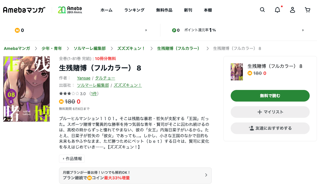The height and width of the screenshot is (186, 319).
Task: Expand the point return rate arrow
Action: coord(303,30)
